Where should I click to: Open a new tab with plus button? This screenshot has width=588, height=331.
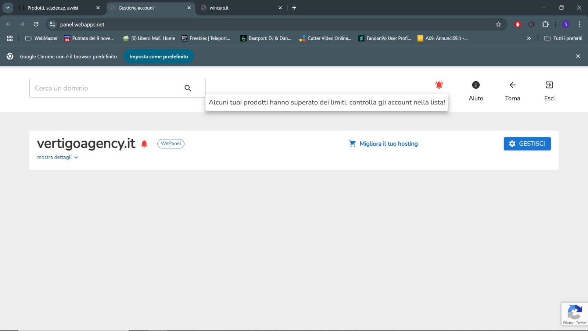[294, 8]
